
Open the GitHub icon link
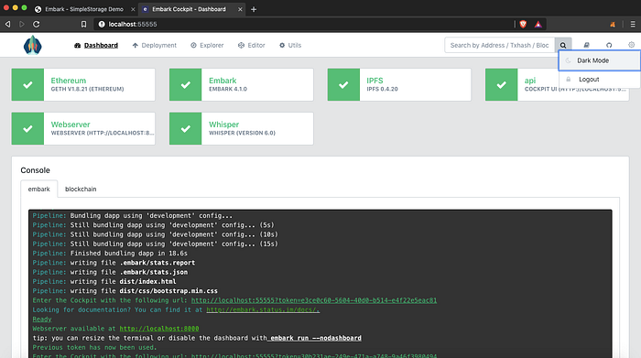coord(609,46)
